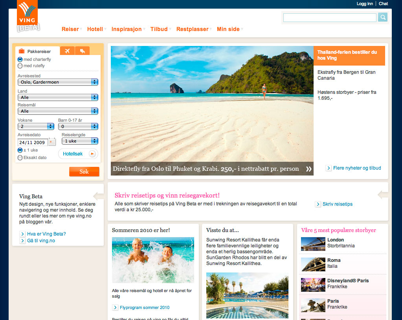The width and height of the screenshot is (402, 320).
Task: Click arrow icon beside Flyprogram sommer 2010
Action: [115, 307]
